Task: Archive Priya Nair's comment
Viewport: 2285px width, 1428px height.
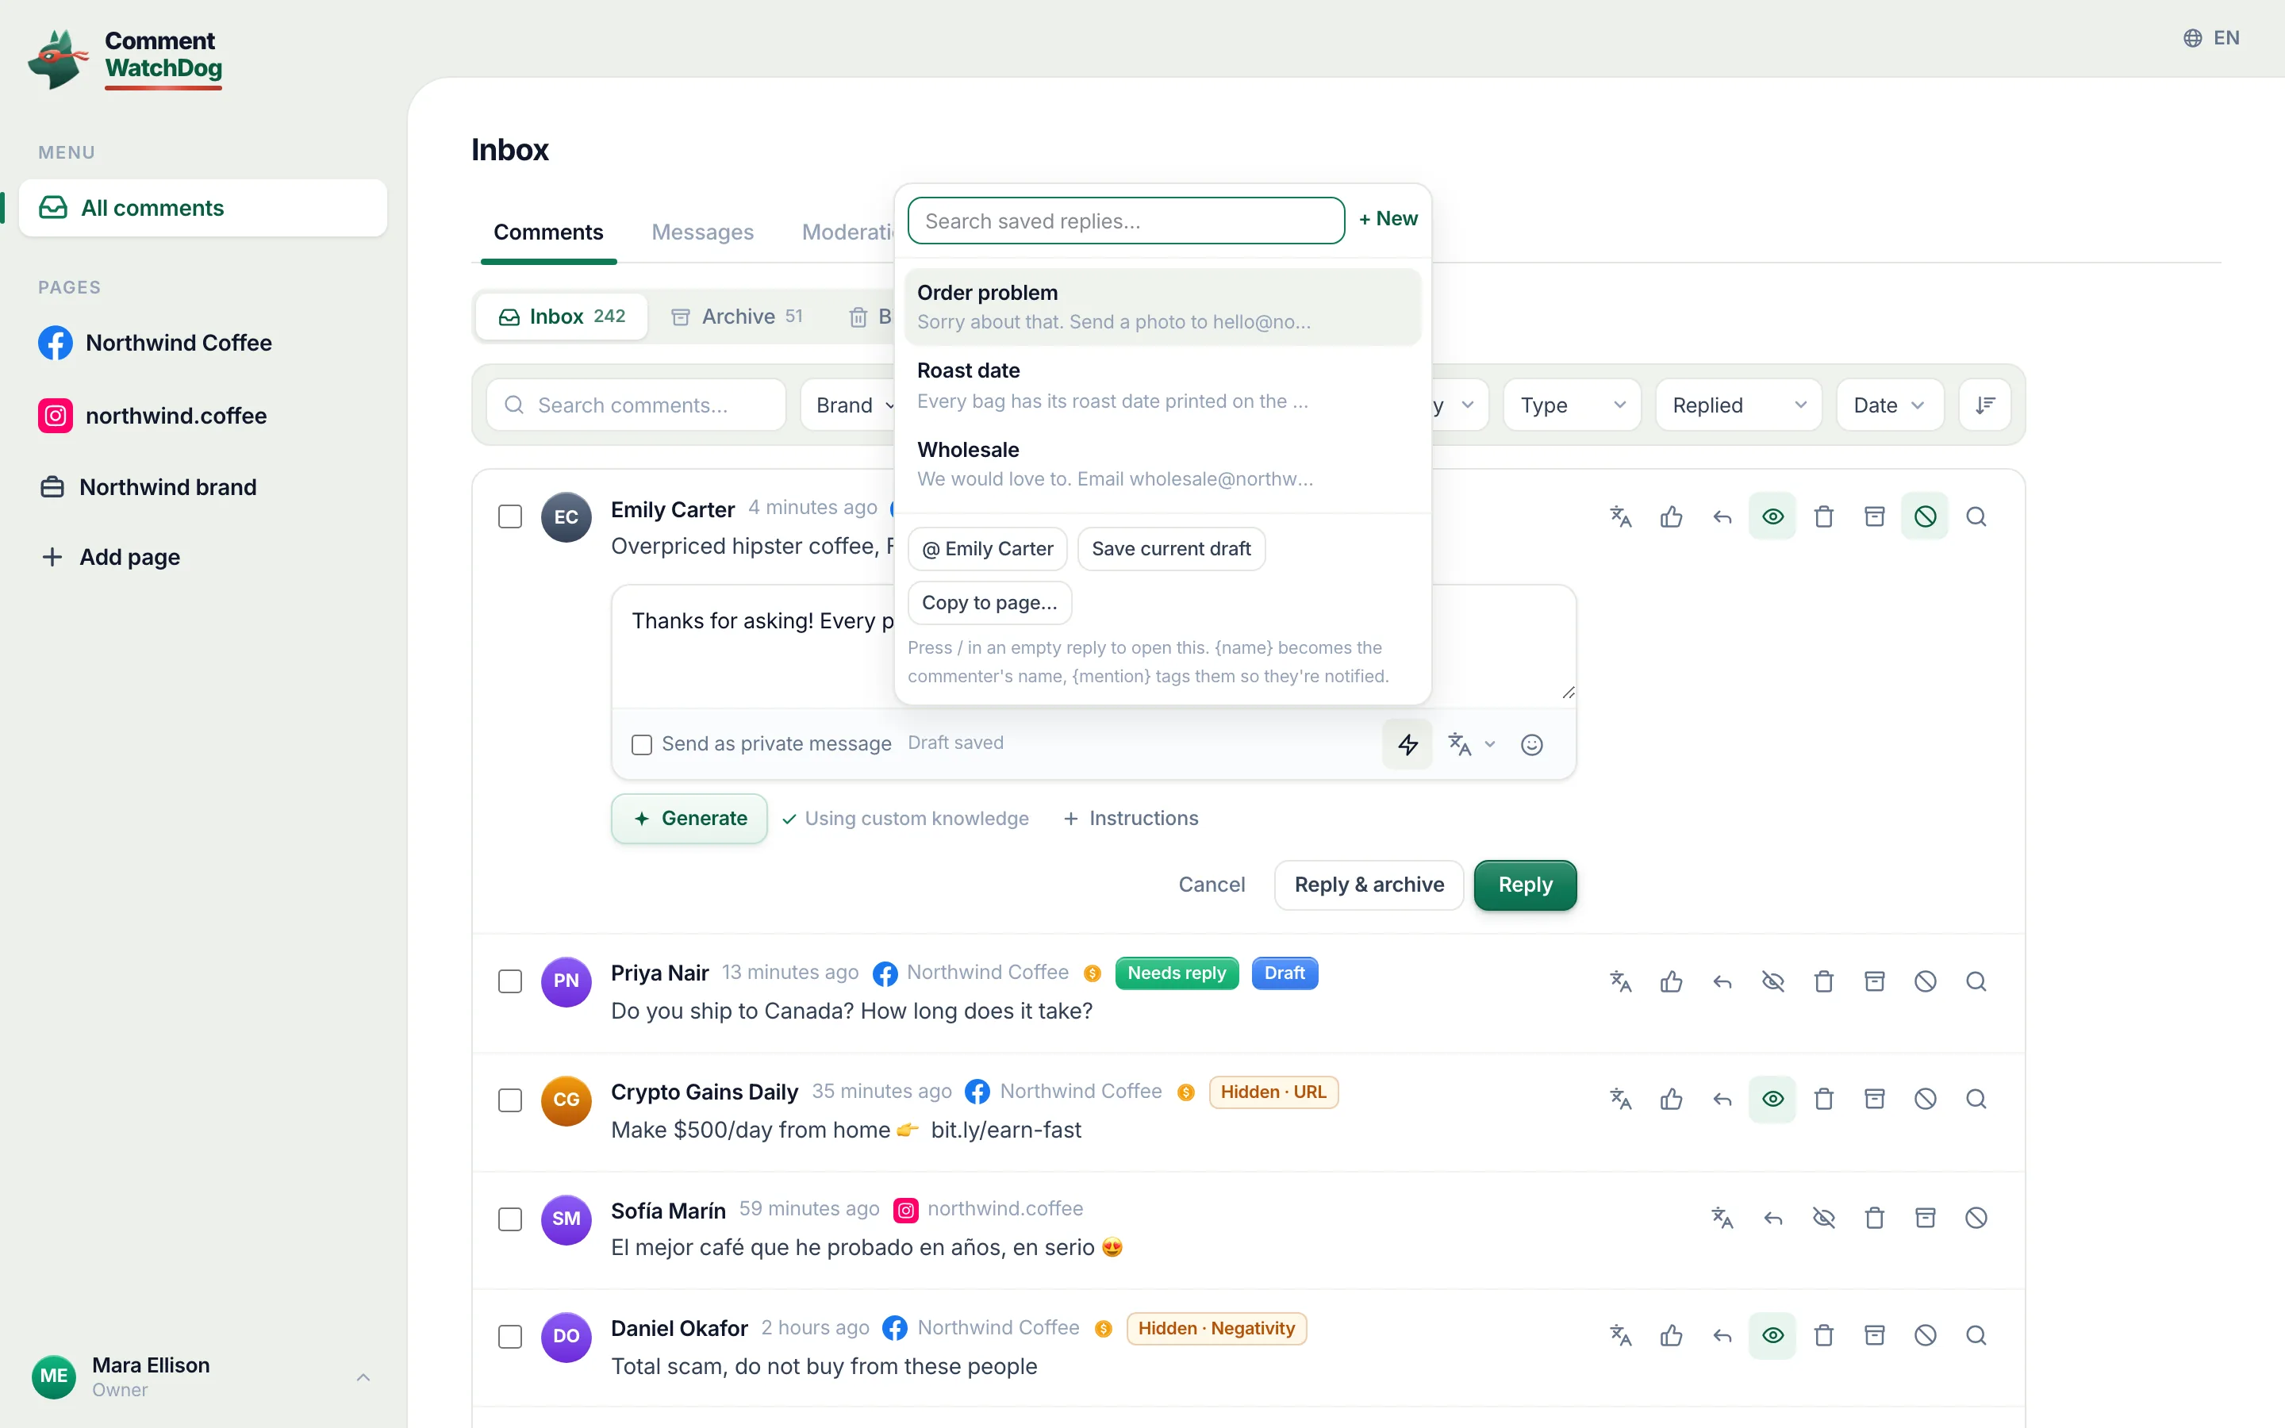Action: [x=1876, y=981]
